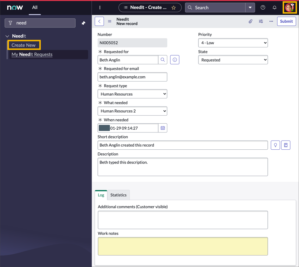
Task: Open the search options dropdown arrow
Action: tap(250, 8)
